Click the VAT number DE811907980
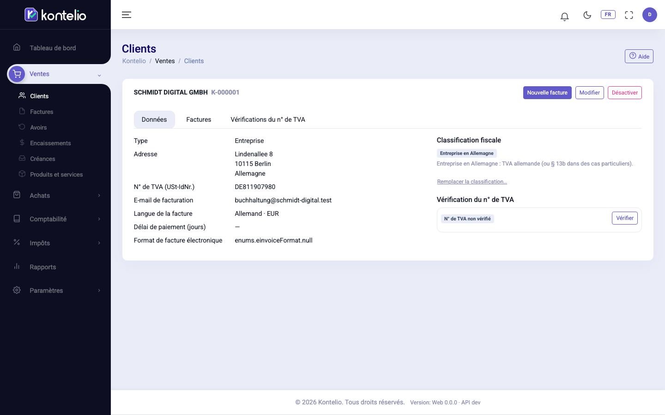Viewport: 665px width, 415px height. coord(255,187)
